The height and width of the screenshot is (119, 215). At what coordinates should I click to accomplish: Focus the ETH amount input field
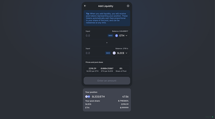(96, 36)
